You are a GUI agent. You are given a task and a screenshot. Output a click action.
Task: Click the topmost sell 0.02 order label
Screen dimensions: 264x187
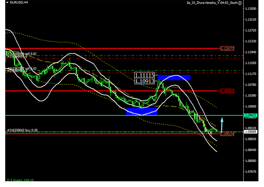[x=24, y=53]
